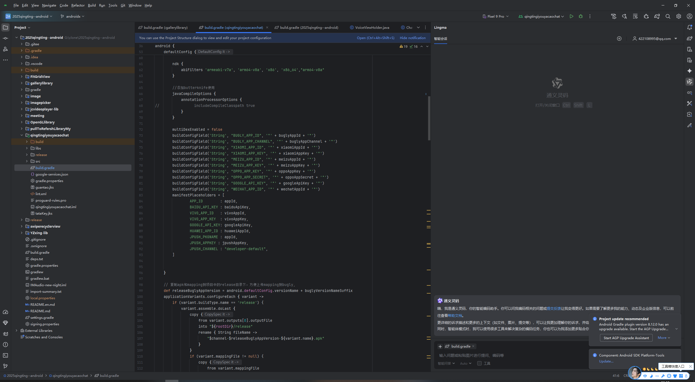Open Problems tool window icon
This screenshot has height=382, width=695.
point(5,345)
